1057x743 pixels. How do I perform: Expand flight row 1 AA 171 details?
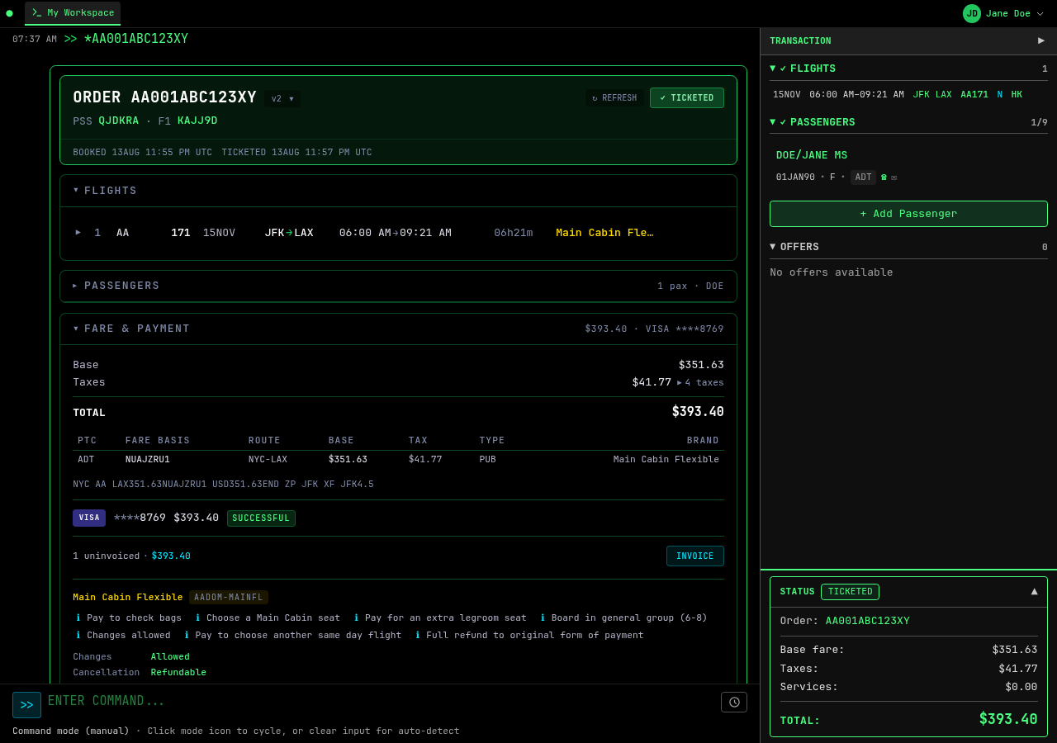point(78,233)
